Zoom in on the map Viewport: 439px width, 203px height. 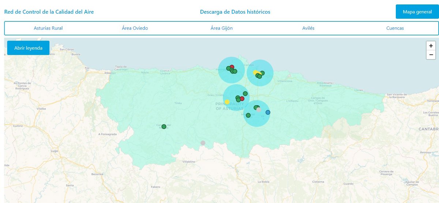[431, 46]
